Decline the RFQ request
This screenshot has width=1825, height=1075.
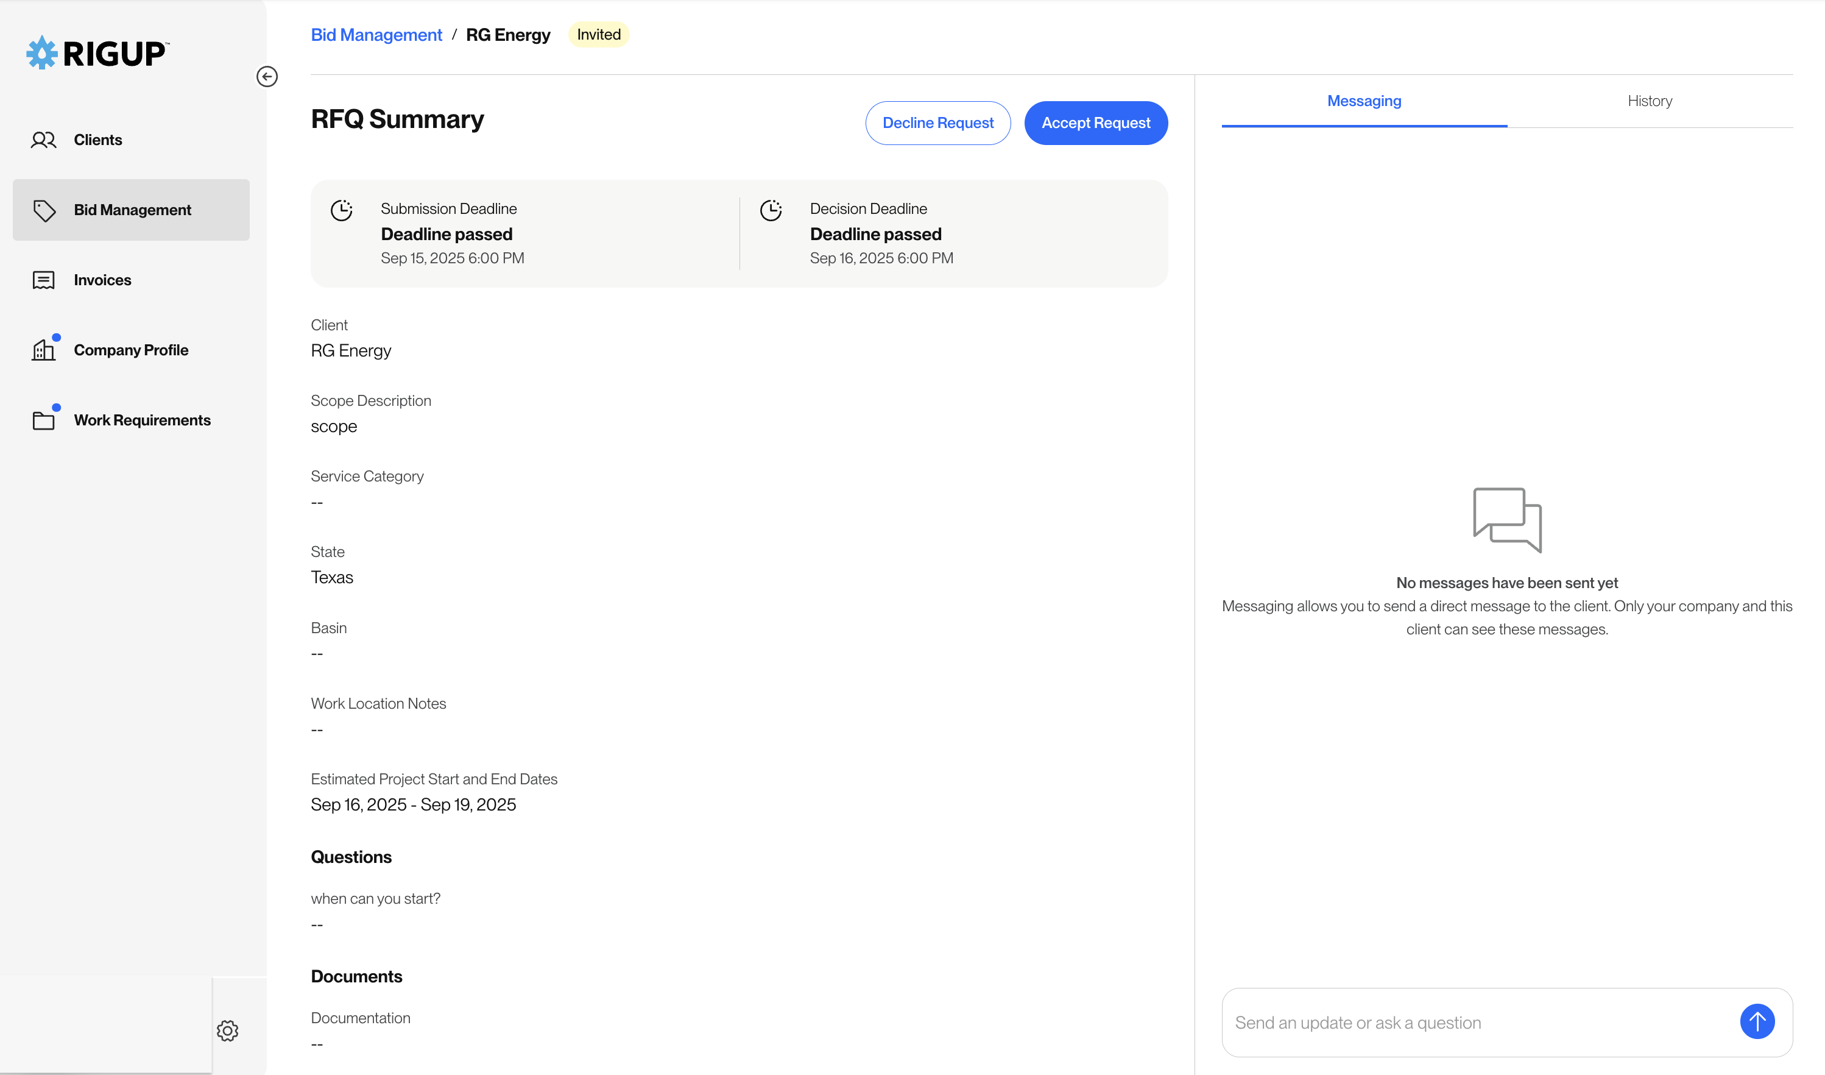[938, 123]
